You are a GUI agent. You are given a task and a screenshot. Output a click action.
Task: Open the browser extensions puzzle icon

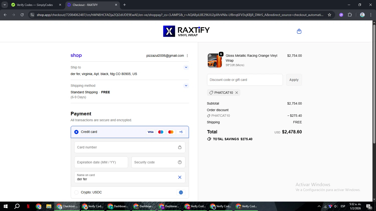[350, 15]
